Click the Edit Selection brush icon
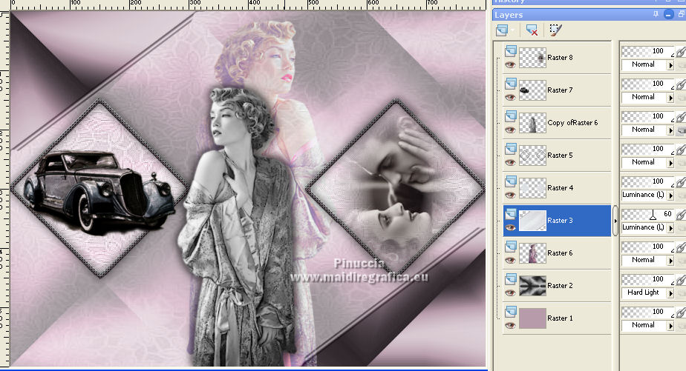 tap(555, 30)
